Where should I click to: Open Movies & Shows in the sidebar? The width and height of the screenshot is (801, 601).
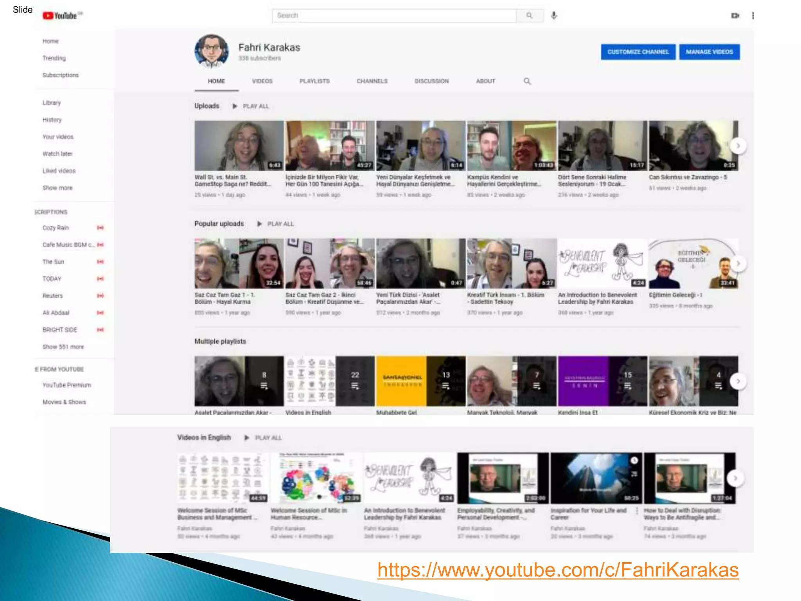coord(64,402)
